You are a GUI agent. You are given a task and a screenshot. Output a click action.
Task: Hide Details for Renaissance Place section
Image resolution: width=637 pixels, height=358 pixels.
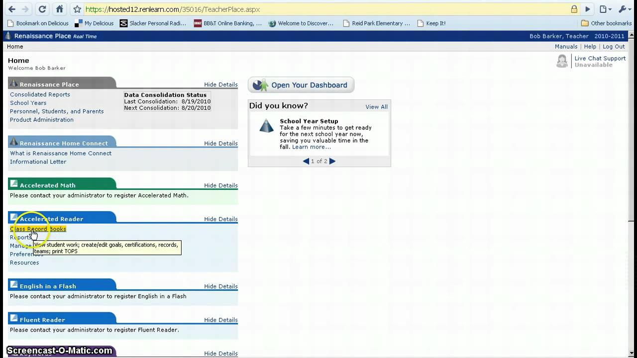pyautogui.click(x=221, y=85)
